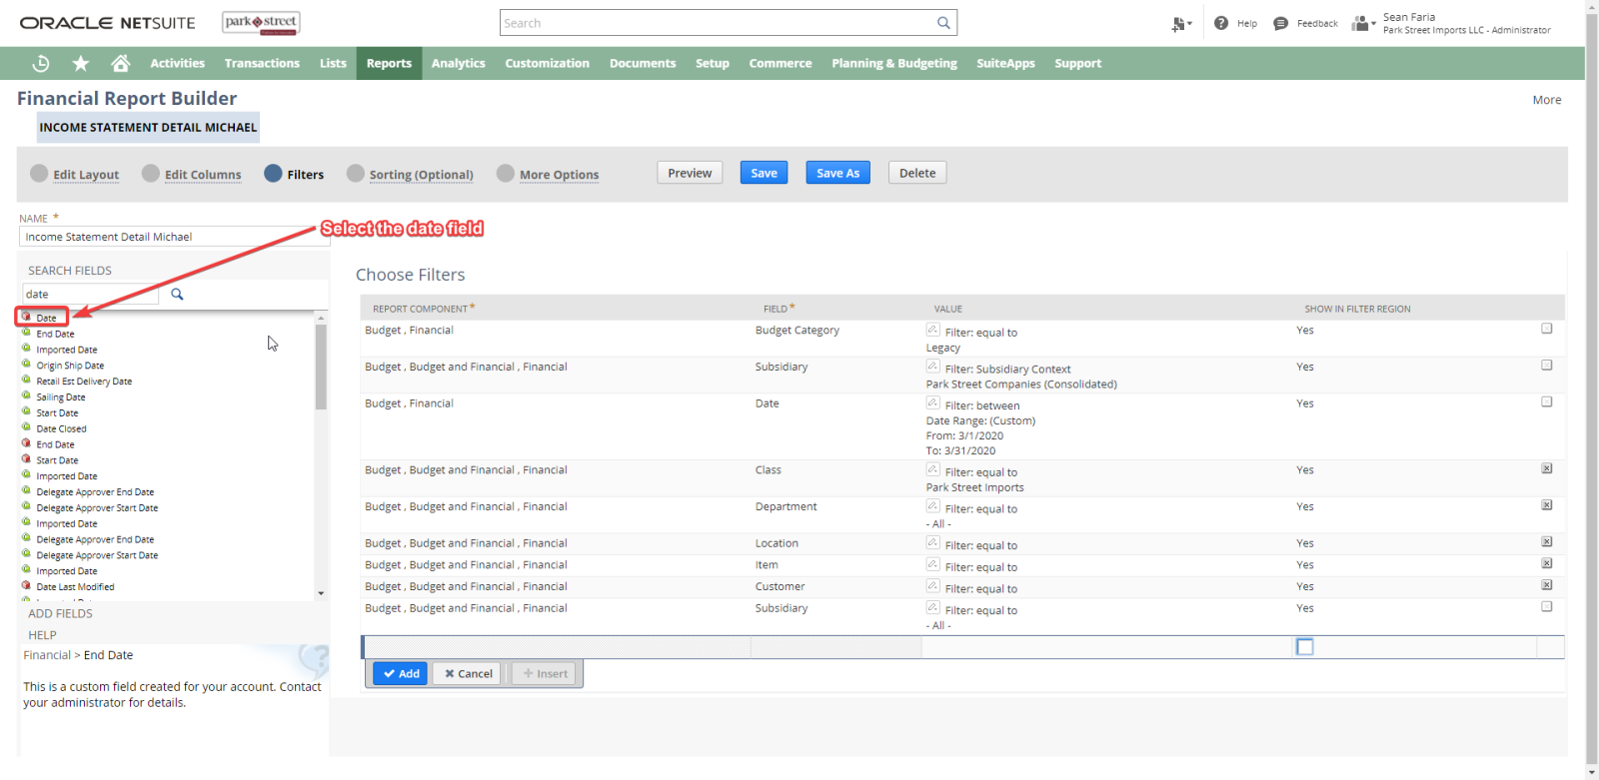The image size is (1599, 780).
Task: Toggle filter-region checkbox for Customer row
Action: [x=1547, y=585]
